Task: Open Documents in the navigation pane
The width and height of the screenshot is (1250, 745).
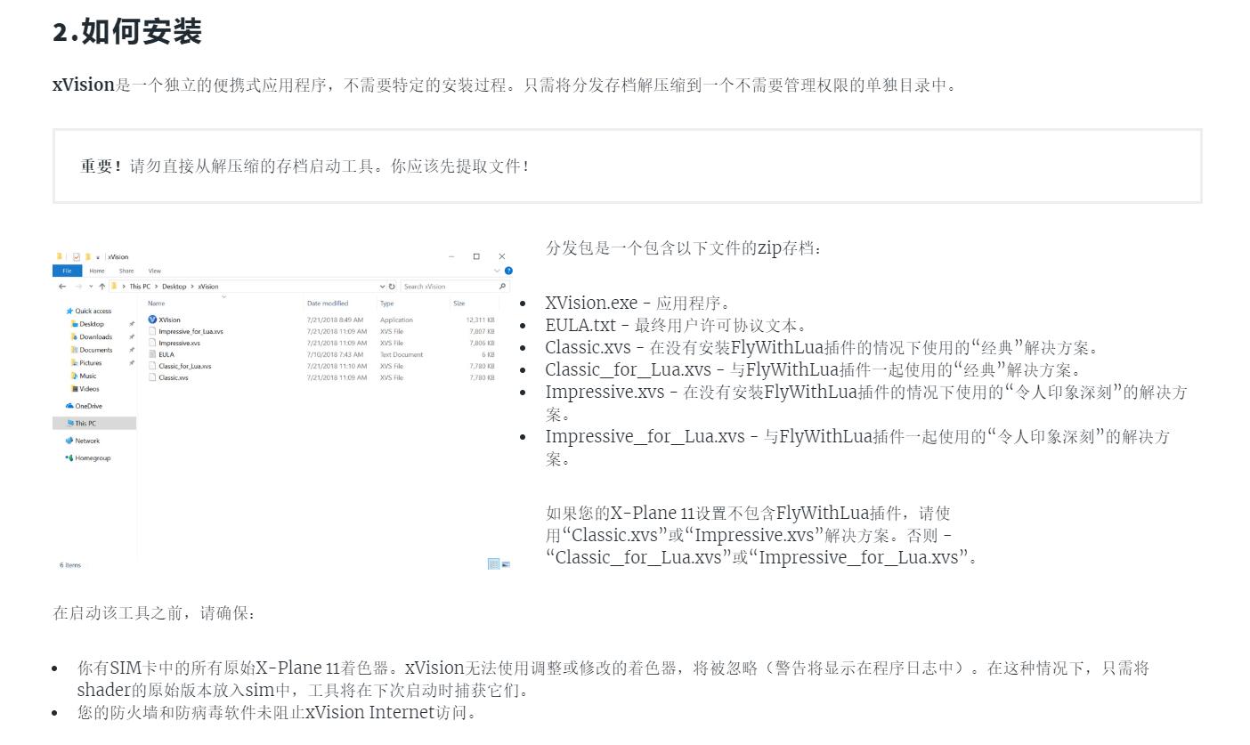Action: [92, 350]
